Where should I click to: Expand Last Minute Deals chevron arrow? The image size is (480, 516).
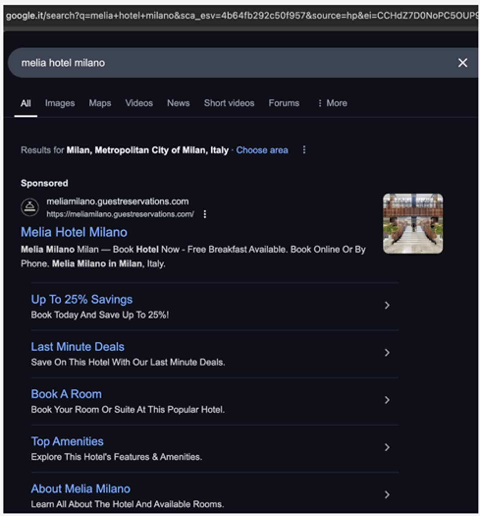387,353
